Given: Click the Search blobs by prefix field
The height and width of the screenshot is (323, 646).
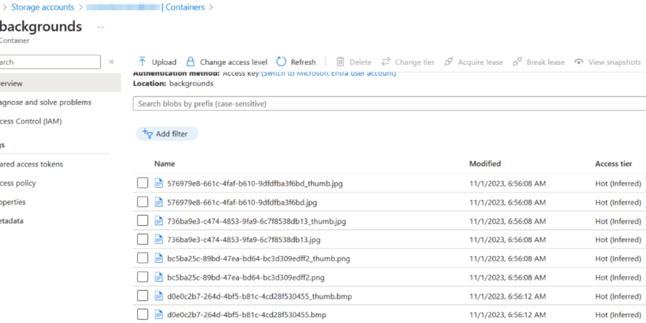Looking at the screenshot, I should click(x=389, y=103).
